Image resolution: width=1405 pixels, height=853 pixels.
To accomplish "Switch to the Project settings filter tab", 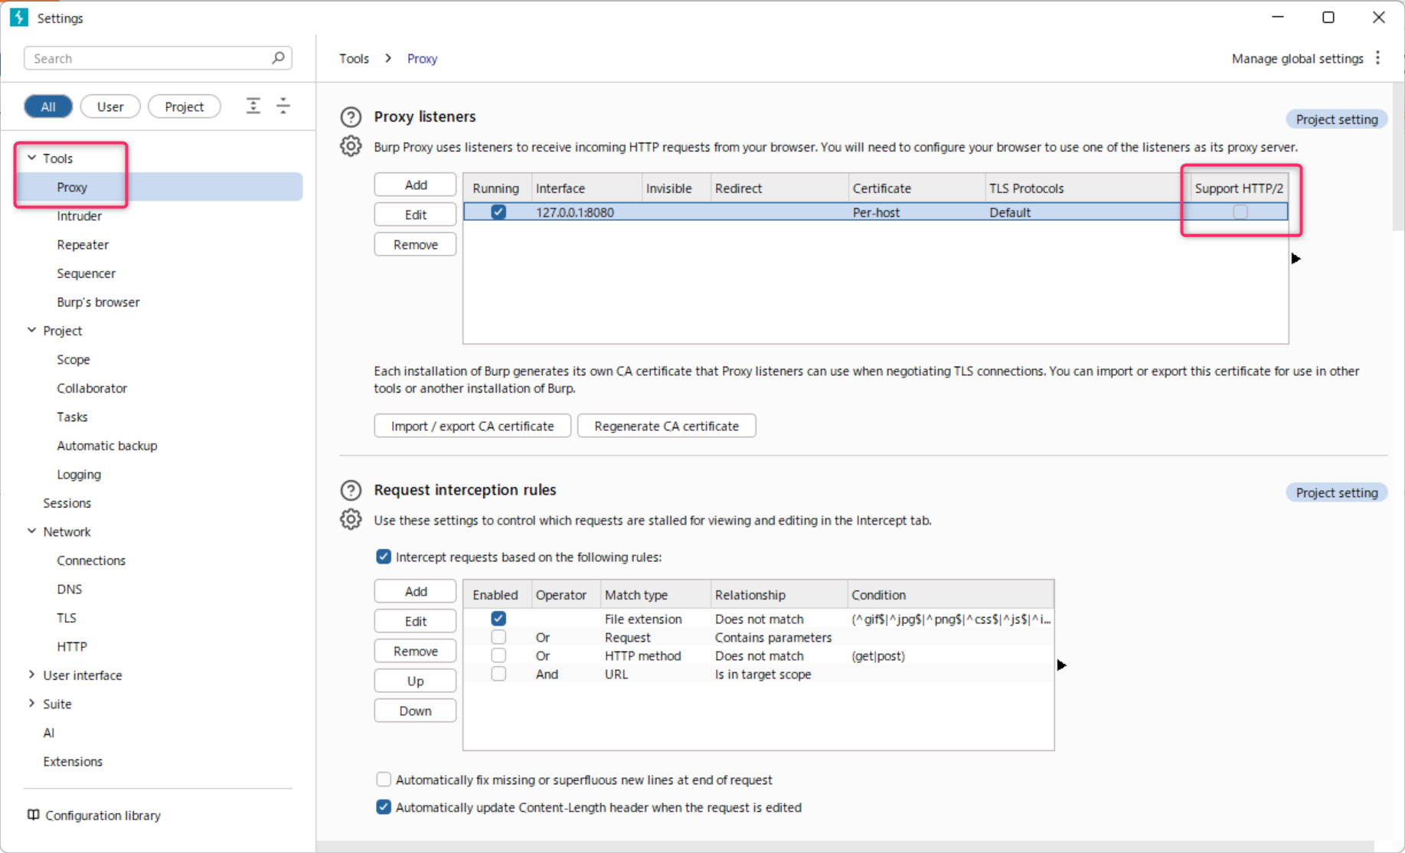I will pos(184,106).
